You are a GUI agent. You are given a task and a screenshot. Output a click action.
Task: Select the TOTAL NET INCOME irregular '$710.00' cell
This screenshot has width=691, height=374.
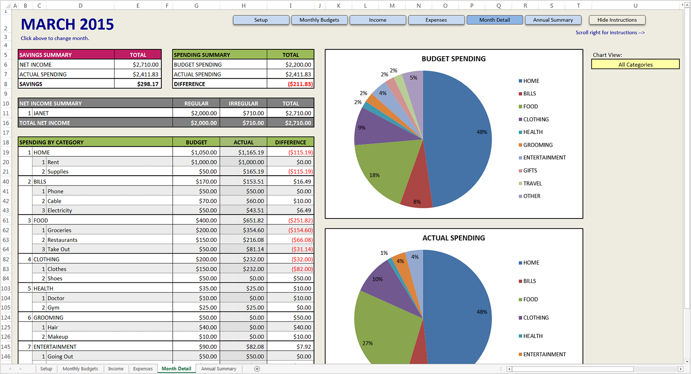pyautogui.click(x=244, y=123)
